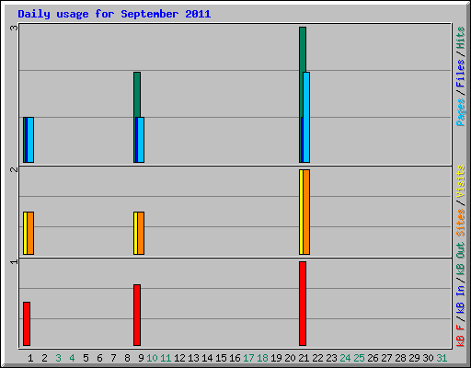Screen dimensions: 471x368
Task: Click the y-axis value 3 at top left
Action: [14, 28]
